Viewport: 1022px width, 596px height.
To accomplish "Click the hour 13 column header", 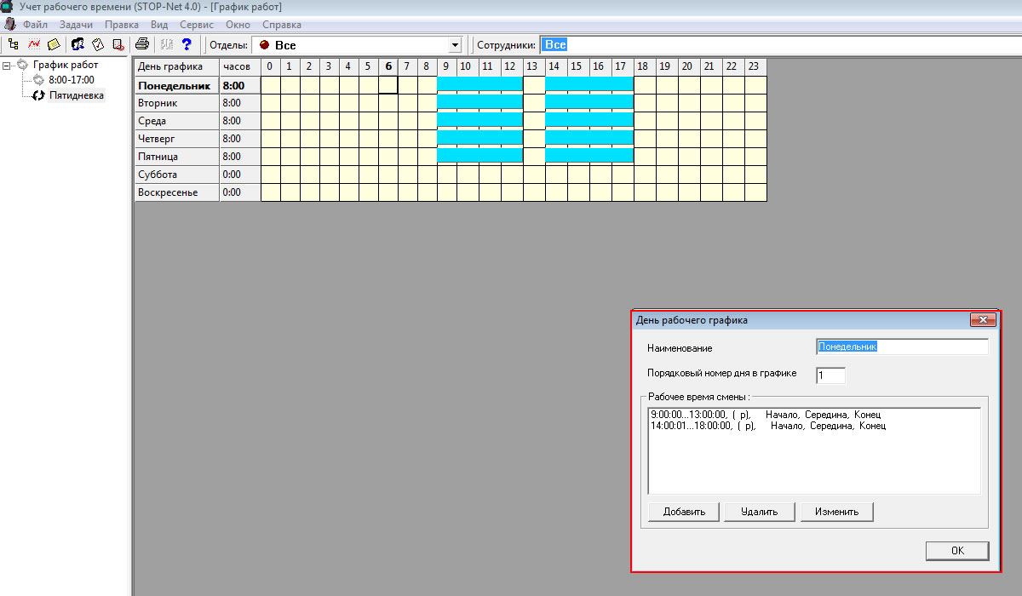I will click(533, 66).
